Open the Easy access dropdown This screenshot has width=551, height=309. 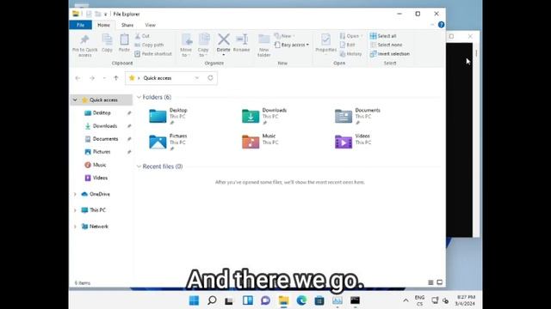(x=292, y=45)
